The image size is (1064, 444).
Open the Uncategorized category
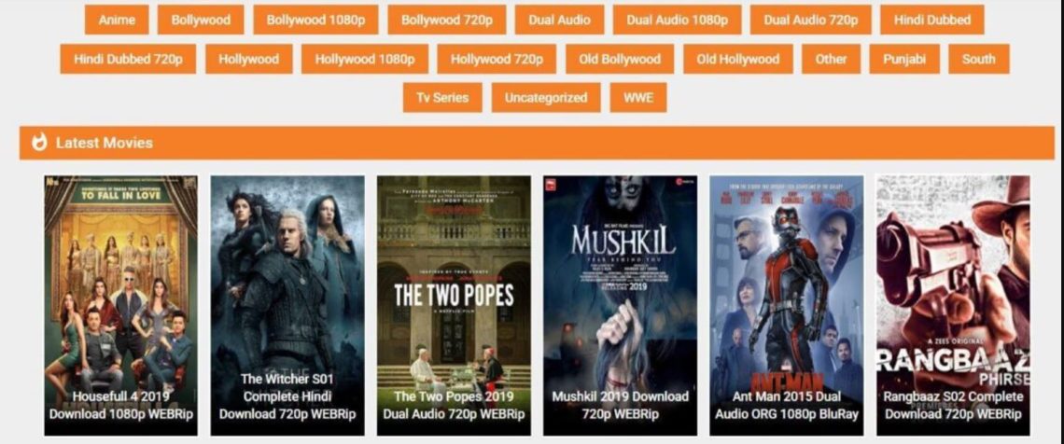(x=546, y=98)
